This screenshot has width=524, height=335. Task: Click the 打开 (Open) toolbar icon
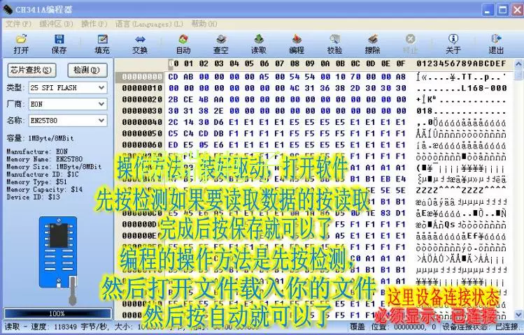(x=21, y=44)
